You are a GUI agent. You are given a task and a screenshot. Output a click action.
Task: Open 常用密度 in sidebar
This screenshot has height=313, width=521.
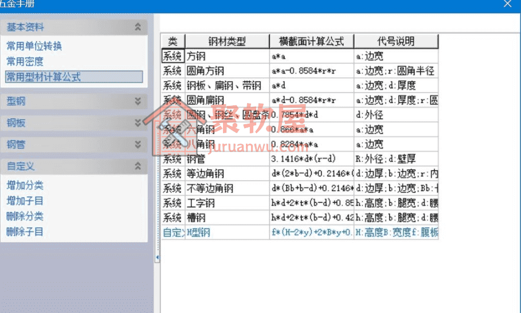point(25,61)
